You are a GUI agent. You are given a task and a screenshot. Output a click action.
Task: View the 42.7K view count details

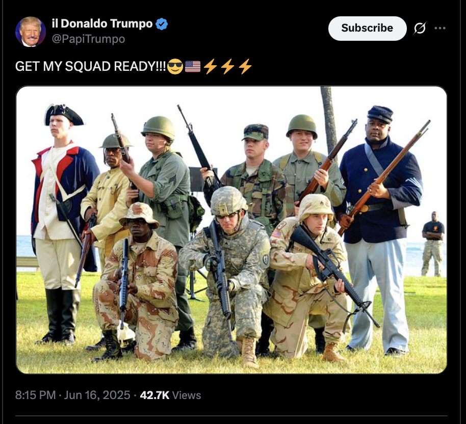[154, 395]
